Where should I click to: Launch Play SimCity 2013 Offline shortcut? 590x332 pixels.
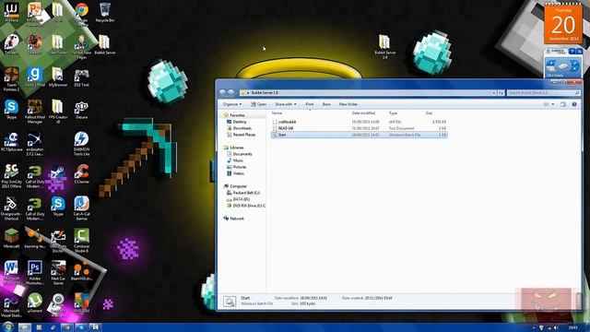11,176
